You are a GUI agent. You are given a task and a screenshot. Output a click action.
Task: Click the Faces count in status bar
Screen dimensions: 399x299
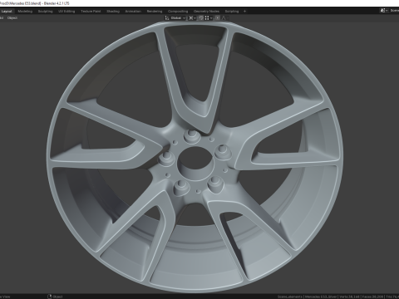pos(373,297)
